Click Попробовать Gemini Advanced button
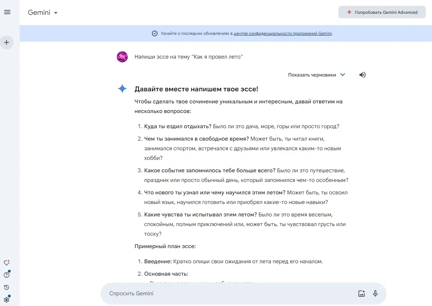The height and width of the screenshot is (306, 432). coord(382,12)
